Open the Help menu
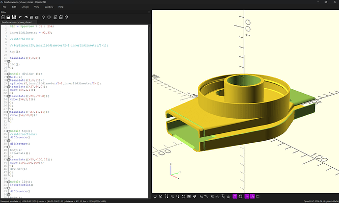 tap(61, 7)
